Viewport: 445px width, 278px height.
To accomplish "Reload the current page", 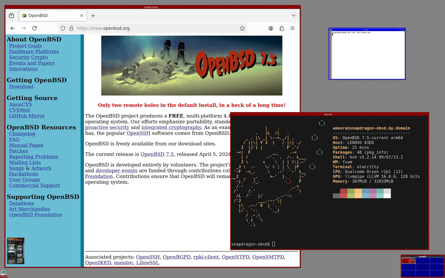I will click(x=34, y=28).
